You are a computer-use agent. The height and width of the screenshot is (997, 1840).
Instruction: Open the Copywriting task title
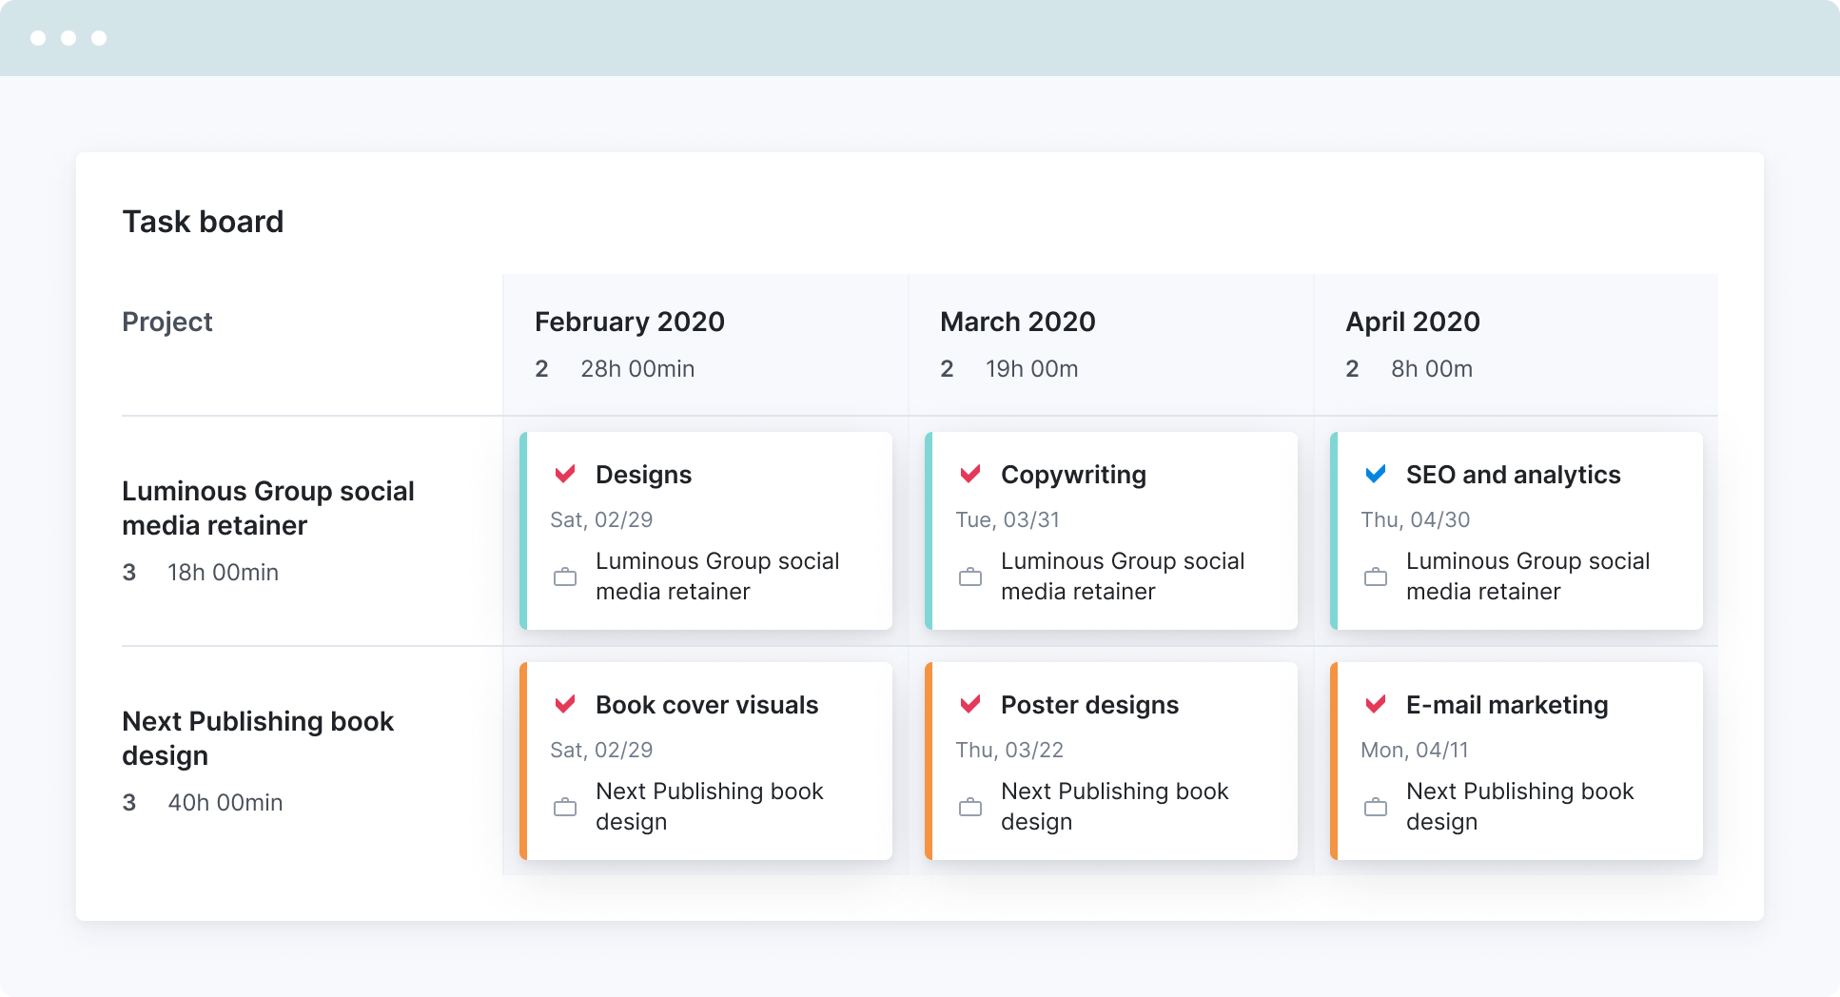[x=1073, y=475]
